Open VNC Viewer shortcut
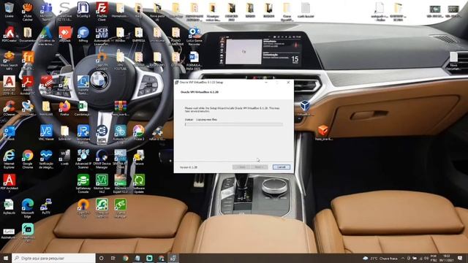The height and width of the screenshot is (263, 468). pos(46,133)
